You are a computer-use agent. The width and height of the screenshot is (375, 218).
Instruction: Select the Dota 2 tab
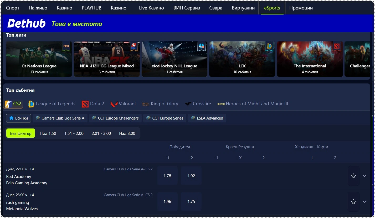(93, 104)
